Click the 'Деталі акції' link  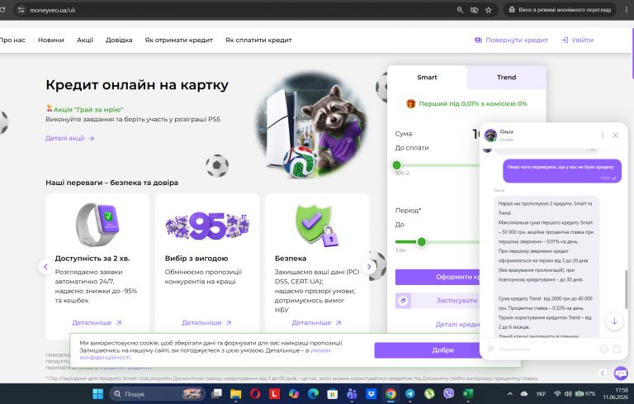click(x=69, y=139)
